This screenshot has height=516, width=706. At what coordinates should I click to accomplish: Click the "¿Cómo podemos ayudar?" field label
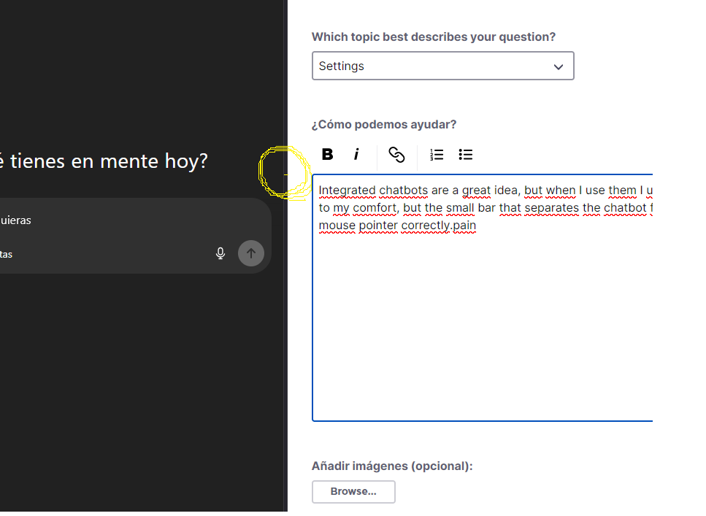coord(384,125)
